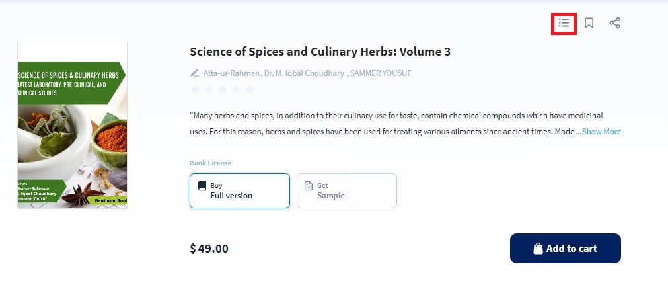Click the book icon in Buy option
Viewport: 668px width, 285px height.
202,186
